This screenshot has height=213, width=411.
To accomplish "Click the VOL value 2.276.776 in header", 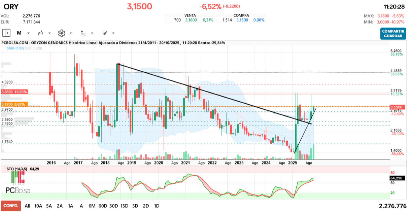I will [x=31, y=16].
